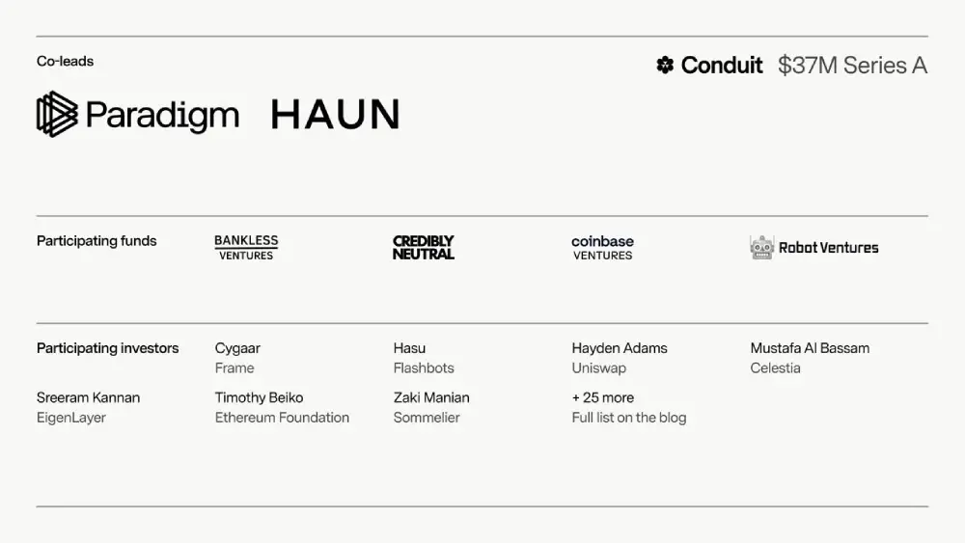Screen dimensions: 965x543
Task: Select Zaki Manian from investors
Action: pyautogui.click(x=431, y=397)
